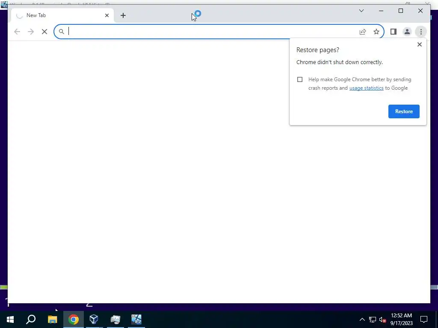Go back to previous page
The image size is (438, 328).
pyautogui.click(x=17, y=32)
